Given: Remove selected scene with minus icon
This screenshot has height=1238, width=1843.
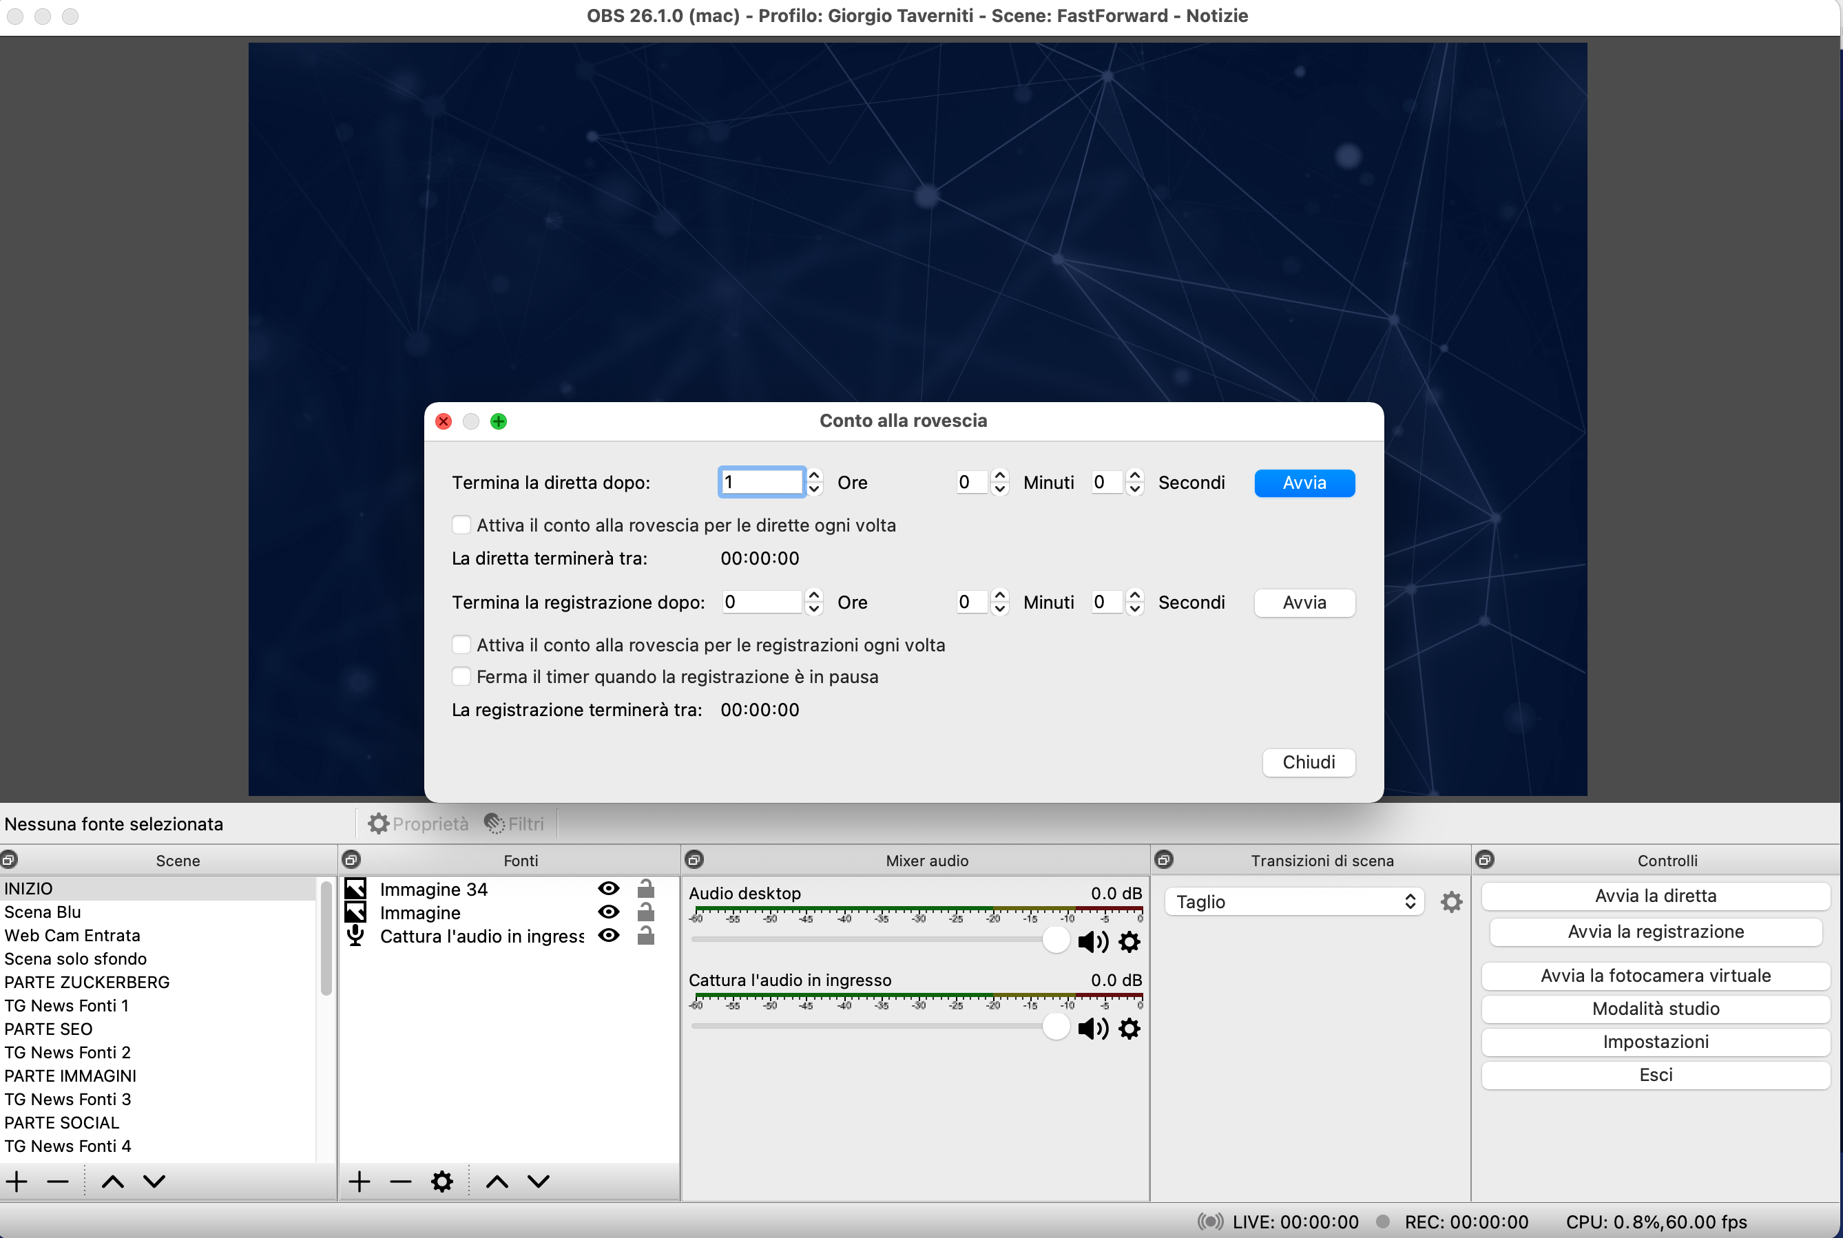Looking at the screenshot, I should coord(58,1182).
